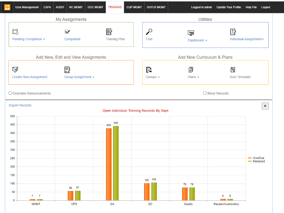This screenshot has height=213, width=284.
Task: Open the Training Plan icon
Action: point(109,32)
